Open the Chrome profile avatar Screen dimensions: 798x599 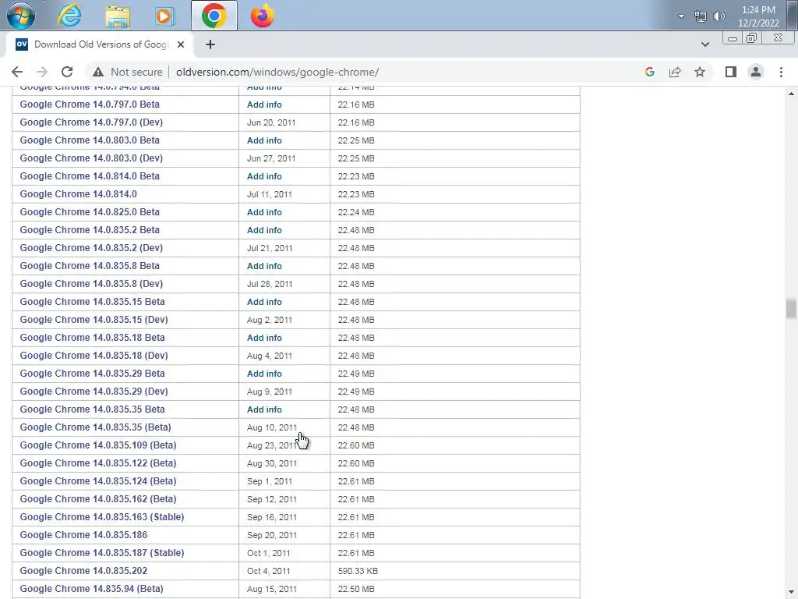[x=756, y=72]
